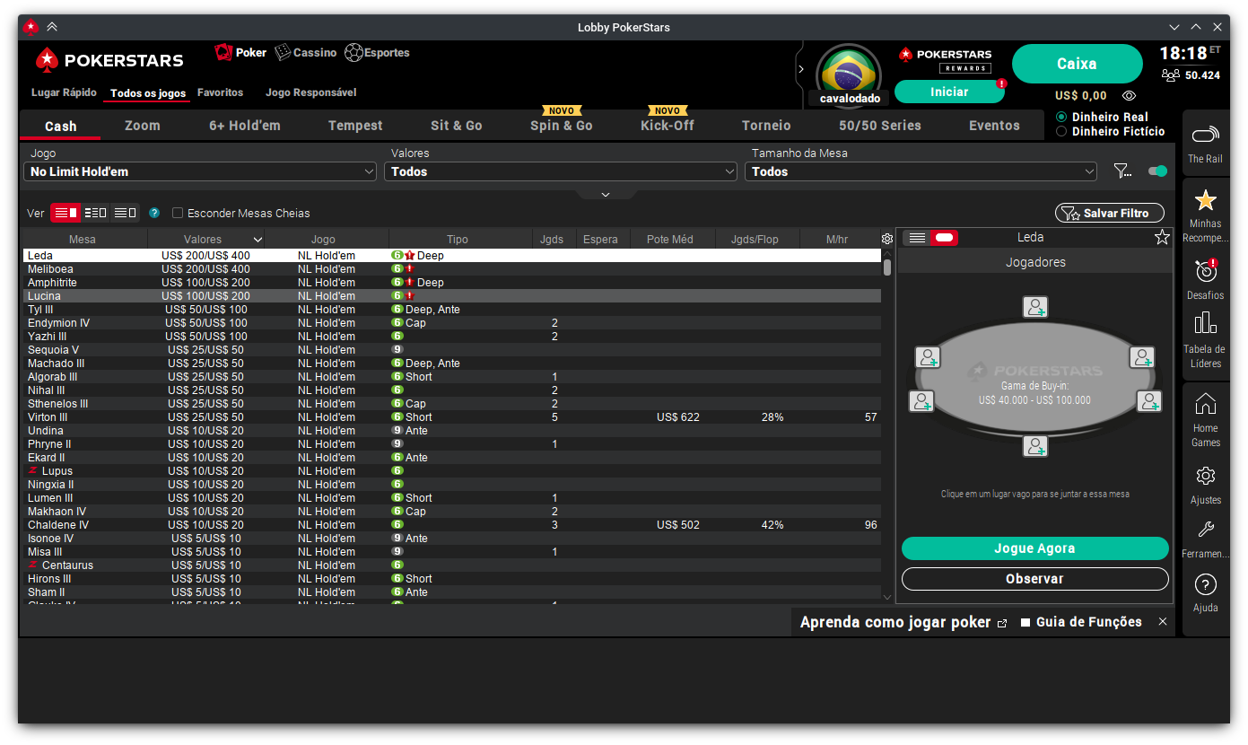This screenshot has width=1248, height=745.
Task: Select Dinheiro Fictício radio button
Action: (x=1061, y=131)
